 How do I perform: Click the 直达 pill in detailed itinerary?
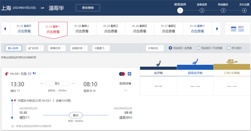(76, 115)
